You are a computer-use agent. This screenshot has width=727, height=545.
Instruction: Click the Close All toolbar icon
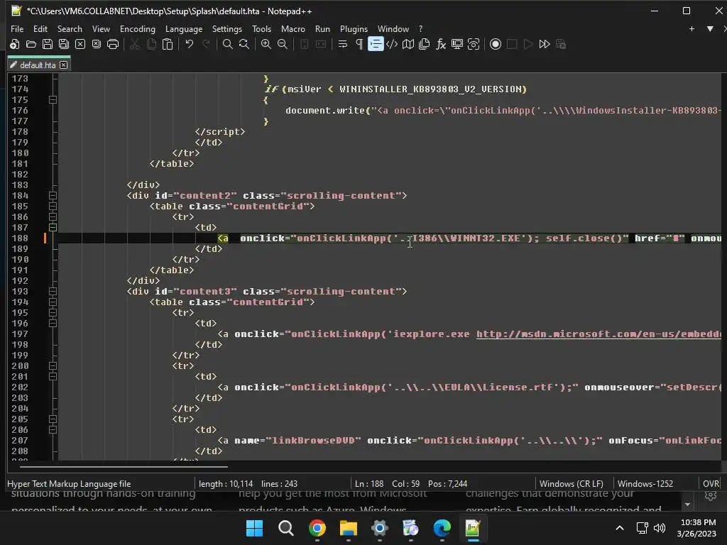[x=97, y=44]
